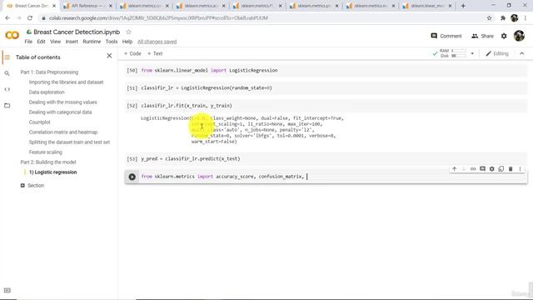533x300 pixels.
Task: Click the Share button
Action: [x=482, y=36]
